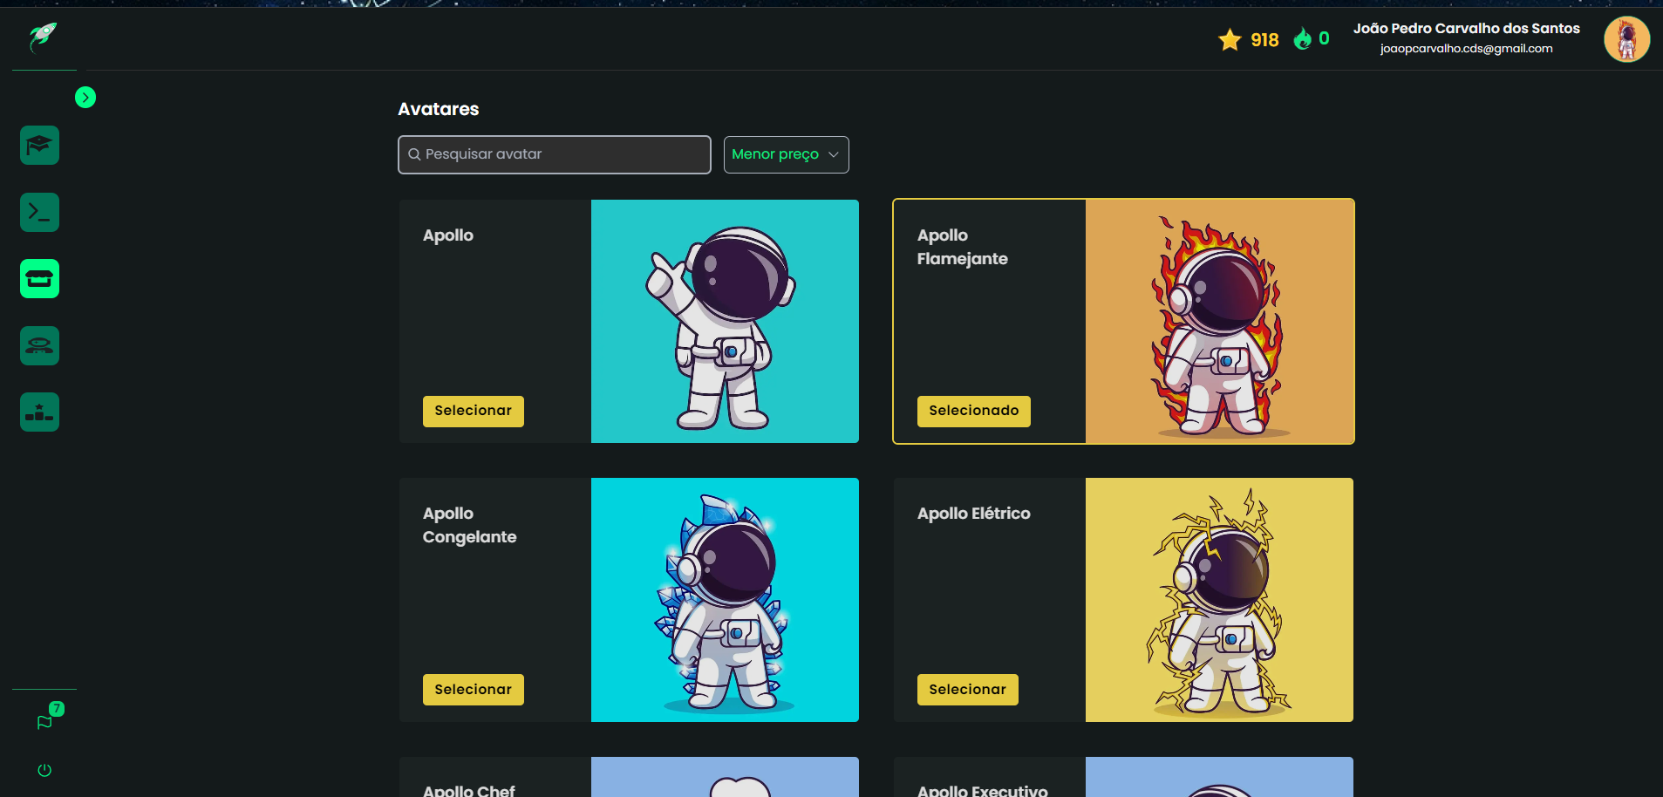Image resolution: width=1663 pixels, height=797 pixels.
Task: Open the planet sidebar icon
Action: pyautogui.click(x=39, y=345)
